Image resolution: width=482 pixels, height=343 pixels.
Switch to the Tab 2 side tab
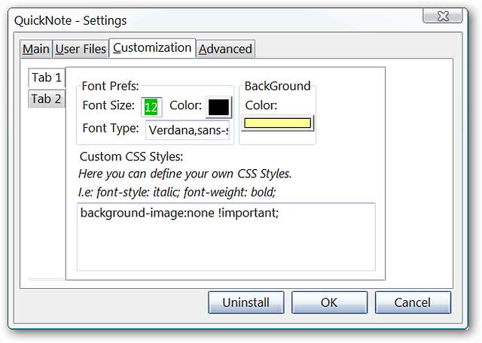(47, 99)
